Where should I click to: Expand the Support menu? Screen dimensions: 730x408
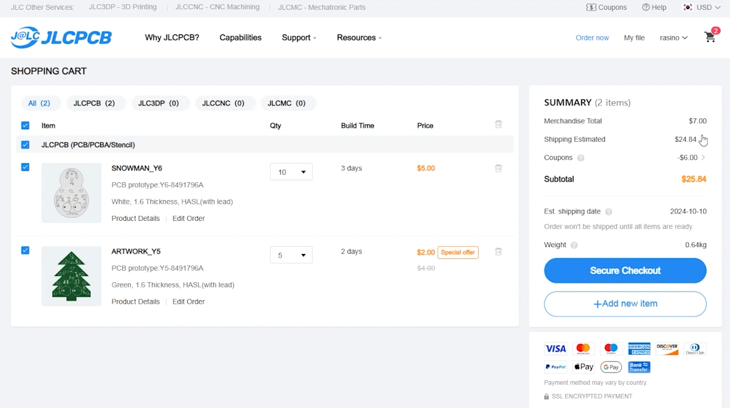coord(299,37)
